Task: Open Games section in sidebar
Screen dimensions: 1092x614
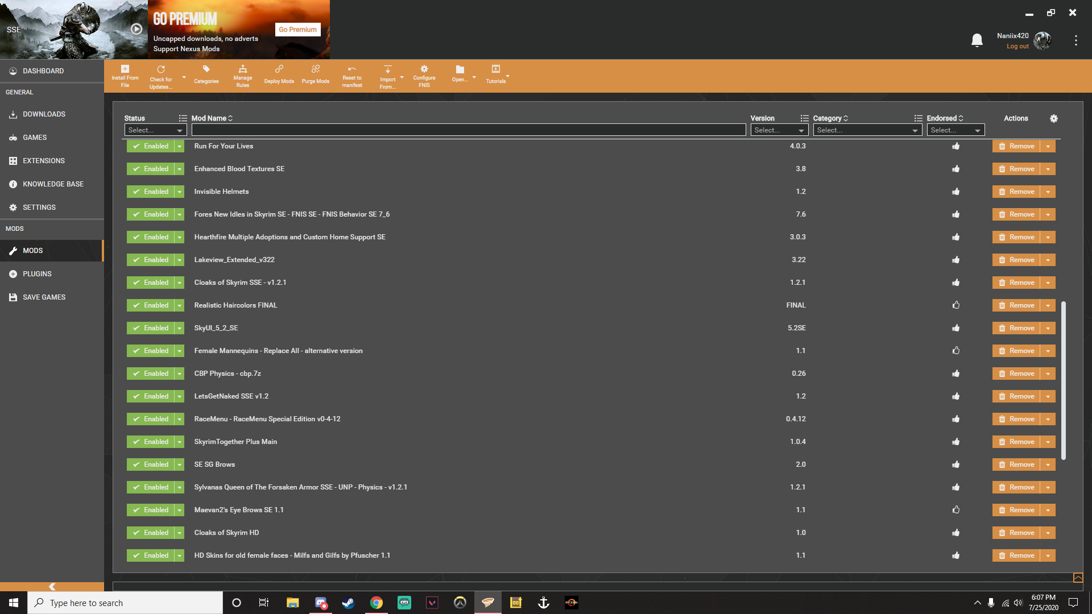Action: pos(52,138)
